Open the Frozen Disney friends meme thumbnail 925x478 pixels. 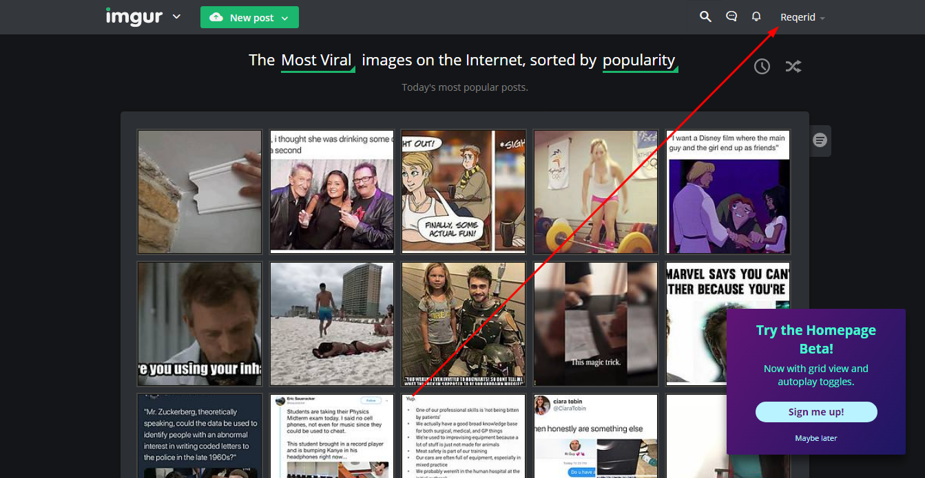tap(728, 191)
